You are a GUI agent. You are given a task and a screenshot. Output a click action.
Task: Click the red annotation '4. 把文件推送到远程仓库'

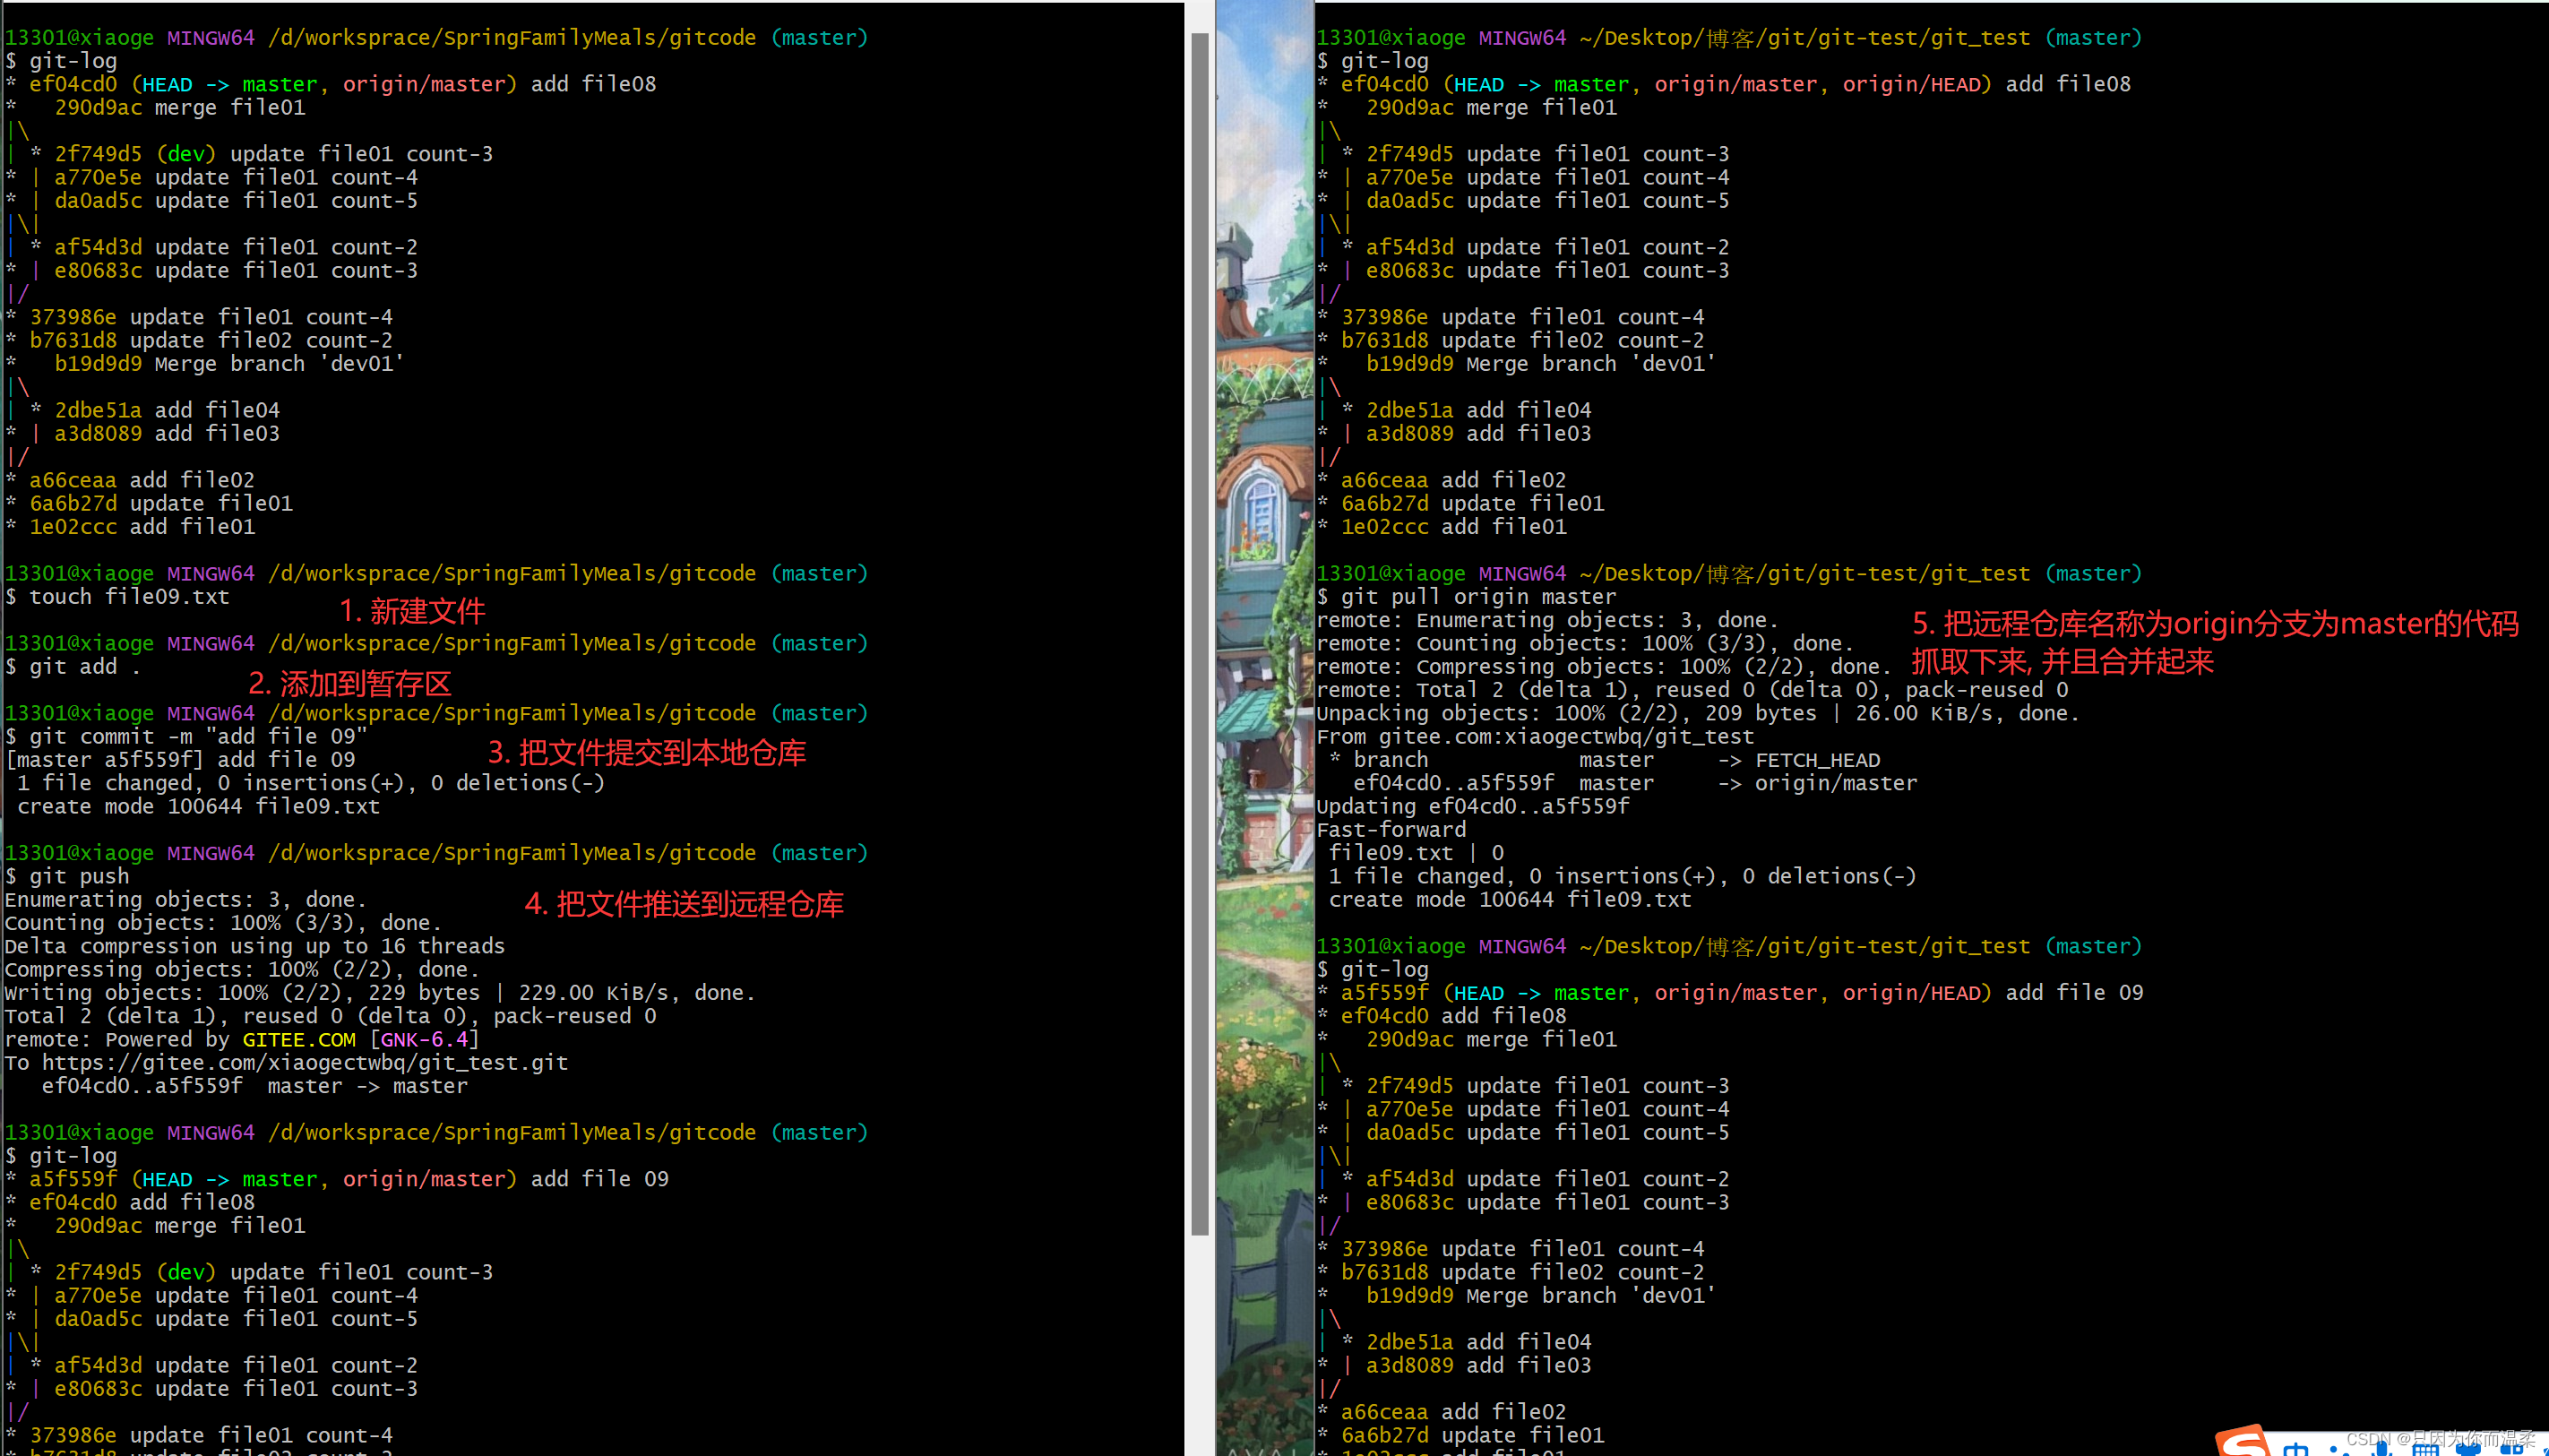(x=683, y=904)
